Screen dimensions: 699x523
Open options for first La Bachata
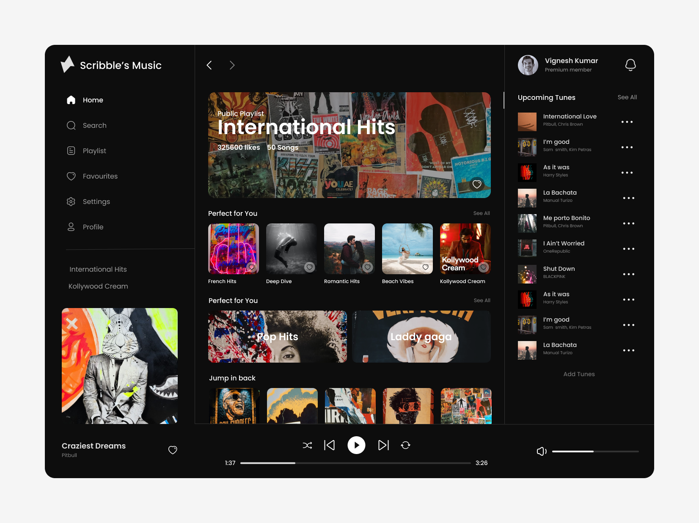629,198
